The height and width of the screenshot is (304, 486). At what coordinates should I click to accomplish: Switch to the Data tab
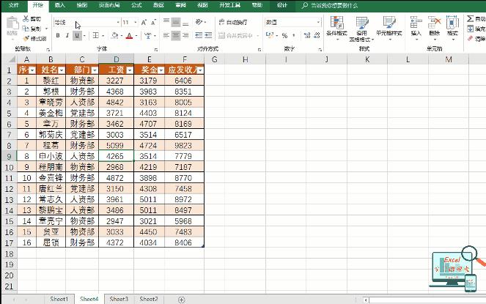click(158, 5)
